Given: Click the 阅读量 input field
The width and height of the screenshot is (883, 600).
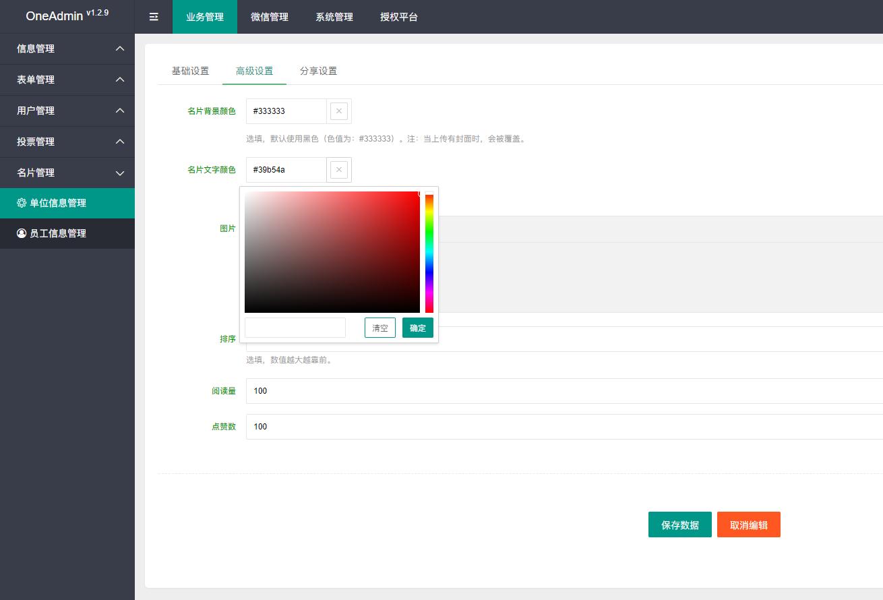Looking at the screenshot, I should [x=404, y=391].
